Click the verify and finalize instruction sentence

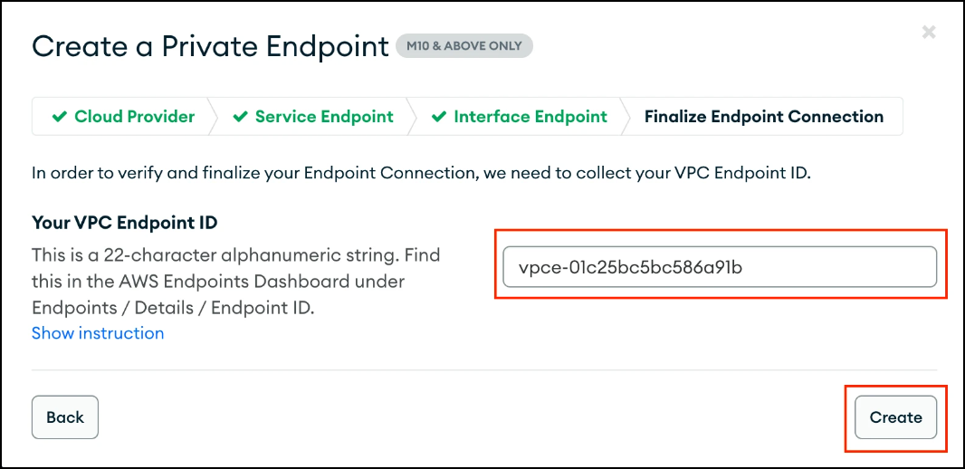[421, 172]
